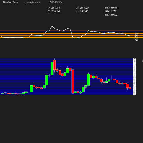Select the close price 'C: 236.30'
143x143 pixels.
(54, 11)
